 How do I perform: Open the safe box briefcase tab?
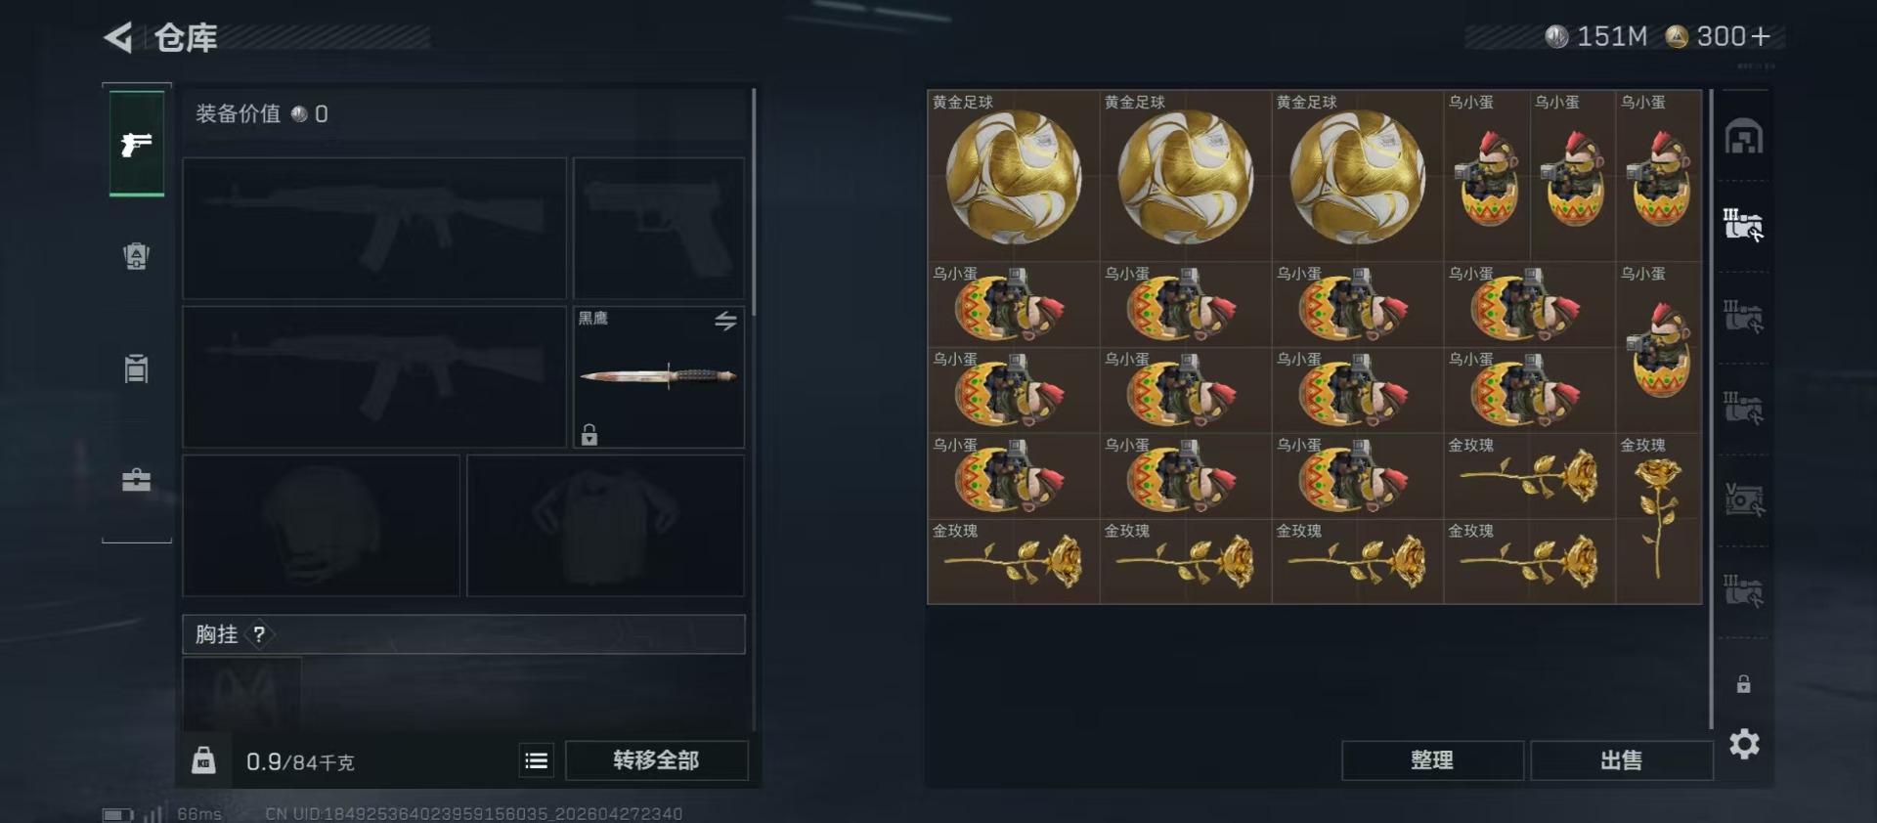[x=136, y=480]
